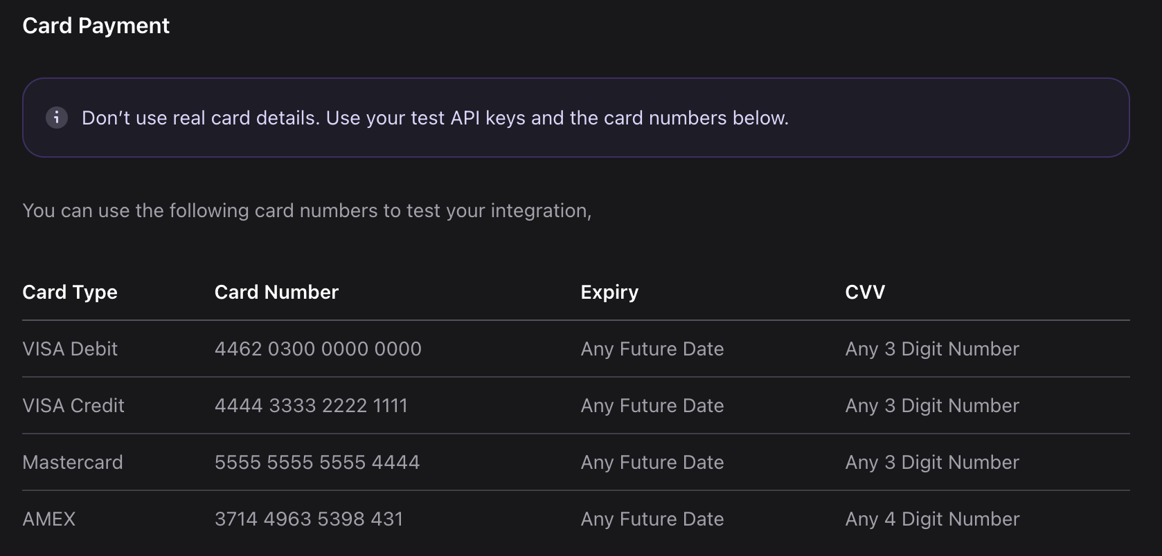The image size is (1162, 556).
Task: Click the test your integration intro sentence
Action: [x=307, y=211]
